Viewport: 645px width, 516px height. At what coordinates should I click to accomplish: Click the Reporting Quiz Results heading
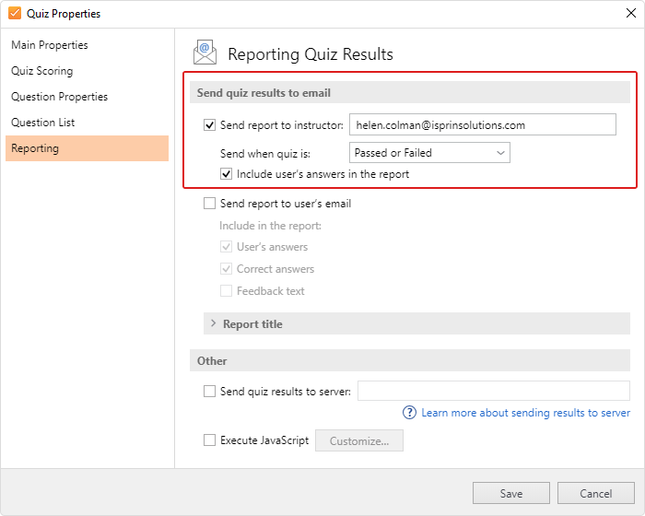click(311, 54)
